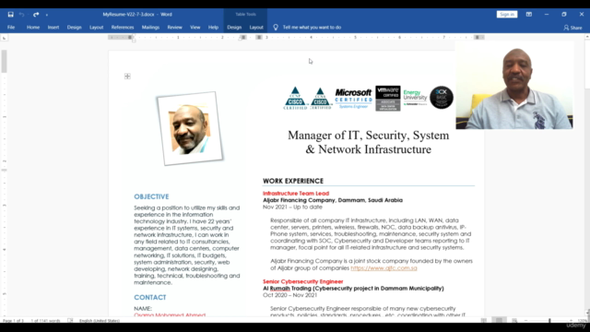
Task: Click the spelling proofing icon in status bar
Action: 70,320
